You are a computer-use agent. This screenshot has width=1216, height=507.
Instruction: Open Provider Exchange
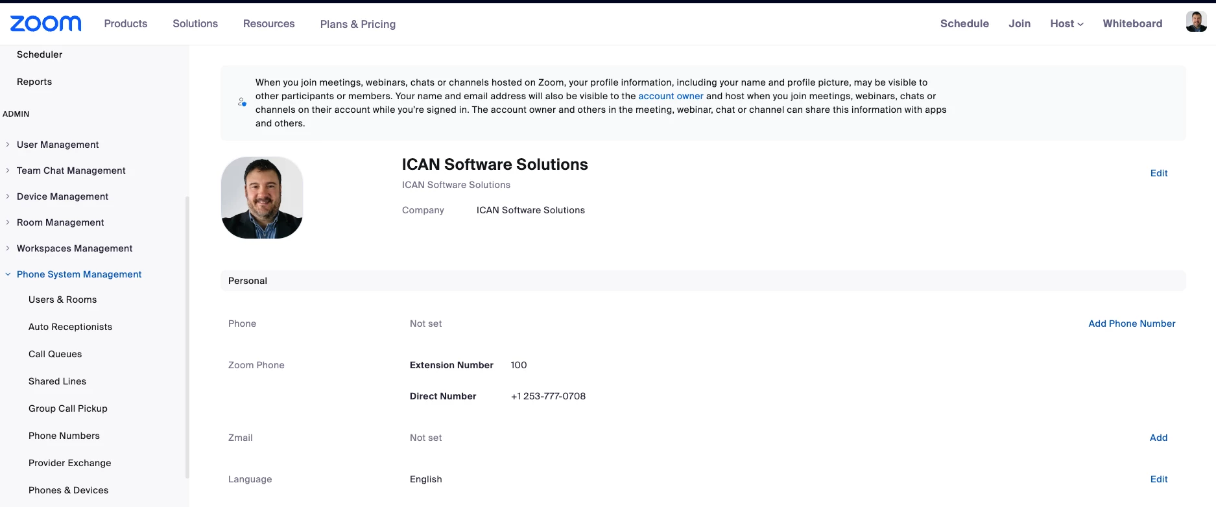point(69,463)
